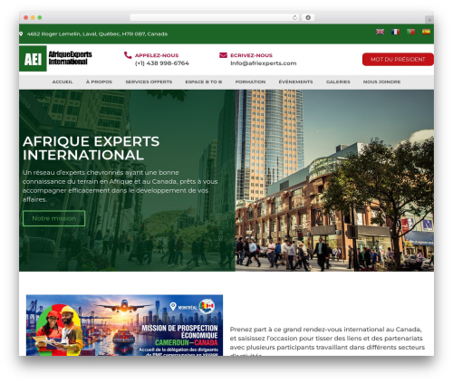
Task: Open the À Propos menu item
Action: point(99,81)
